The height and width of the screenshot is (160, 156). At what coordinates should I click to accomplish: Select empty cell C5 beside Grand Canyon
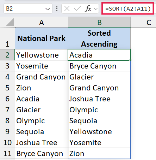pyautogui.click(x=143, y=88)
